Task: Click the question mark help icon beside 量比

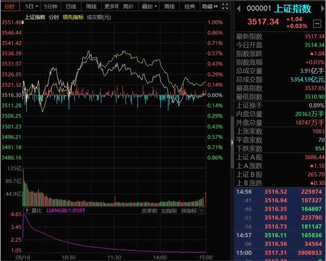Action: (x=27, y=210)
